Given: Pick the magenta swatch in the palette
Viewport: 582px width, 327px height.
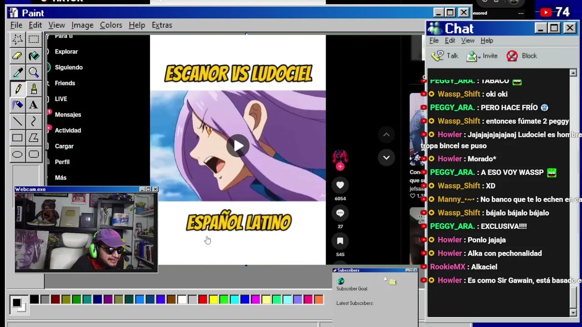Looking at the screenshot, I should pyautogui.click(x=256, y=299).
